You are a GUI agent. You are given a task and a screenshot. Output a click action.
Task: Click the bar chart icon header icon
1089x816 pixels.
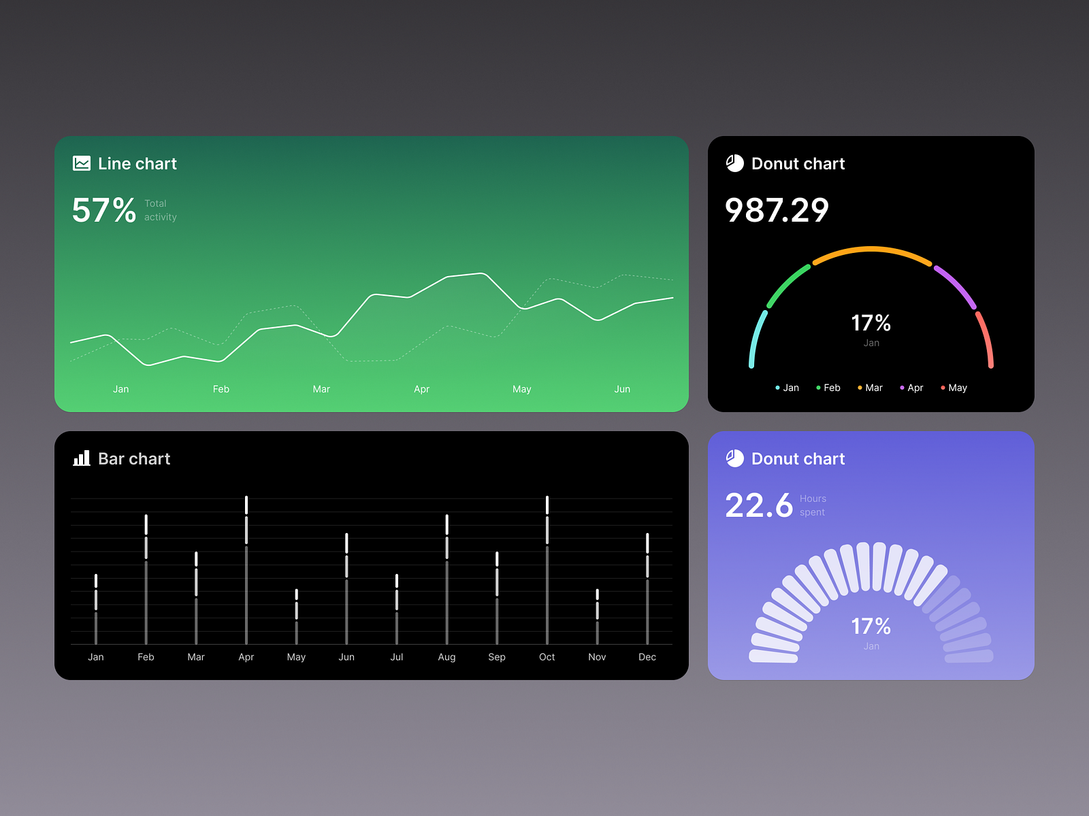[x=81, y=458]
